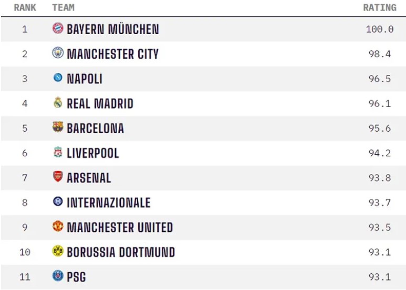
Task: Sort by the RATING column header
Action: point(379,8)
